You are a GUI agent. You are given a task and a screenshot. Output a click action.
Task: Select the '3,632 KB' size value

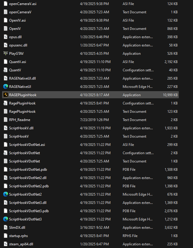171,228
